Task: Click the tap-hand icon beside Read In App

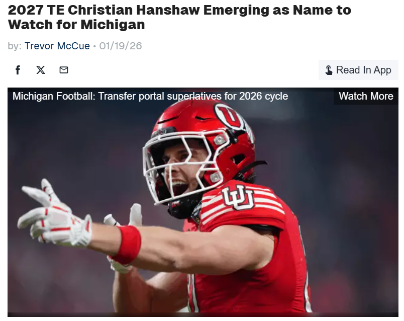Action: coord(329,70)
